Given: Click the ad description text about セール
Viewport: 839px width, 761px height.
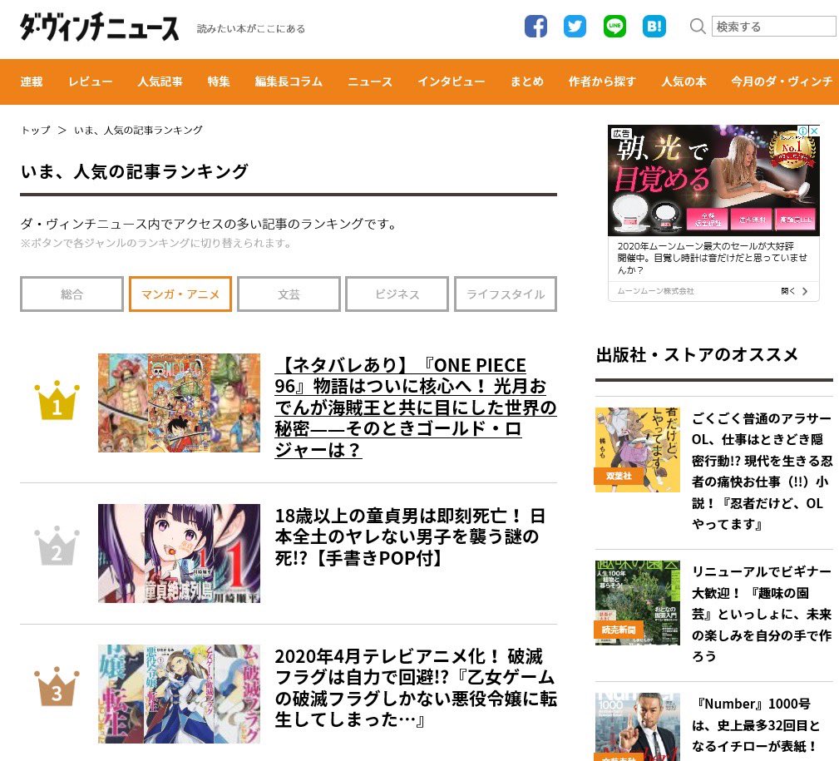Looking at the screenshot, I should pos(712,258).
